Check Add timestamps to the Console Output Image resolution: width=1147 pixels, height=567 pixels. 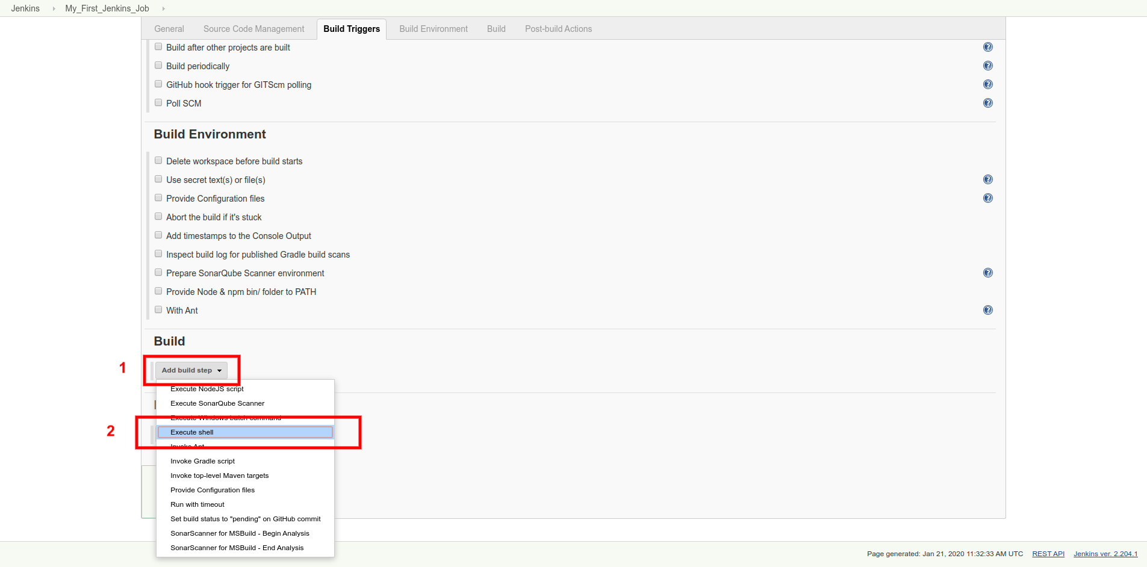158,235
